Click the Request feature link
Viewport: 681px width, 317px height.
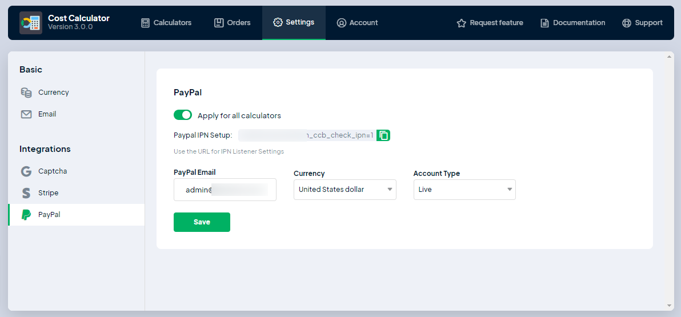(490, 23)
